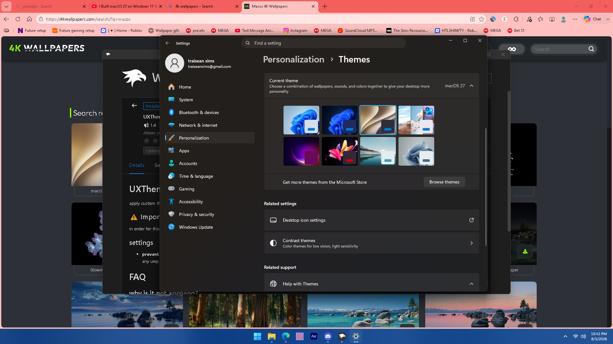Open Edge browser from taskbar
The width and height of the screenshot is (613, 344).
tap(285, 336)
